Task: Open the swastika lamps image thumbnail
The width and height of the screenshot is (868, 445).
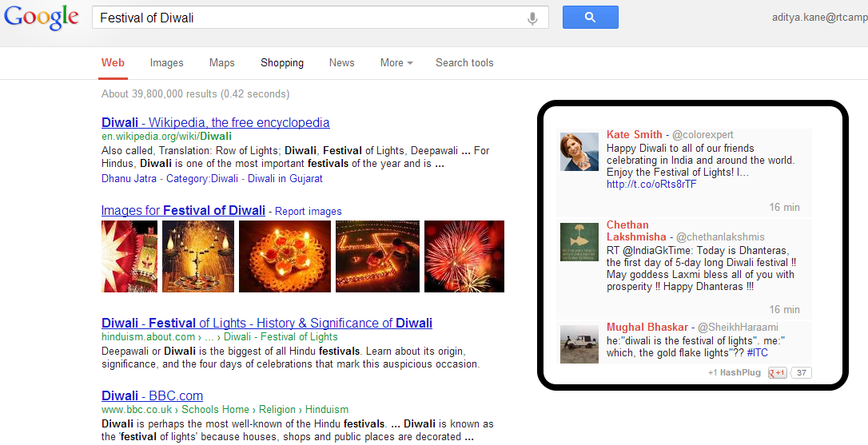Action: 377,256
